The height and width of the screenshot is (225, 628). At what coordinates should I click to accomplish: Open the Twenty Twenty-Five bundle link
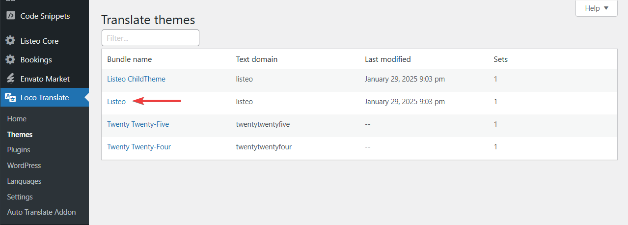coord(138,124)
